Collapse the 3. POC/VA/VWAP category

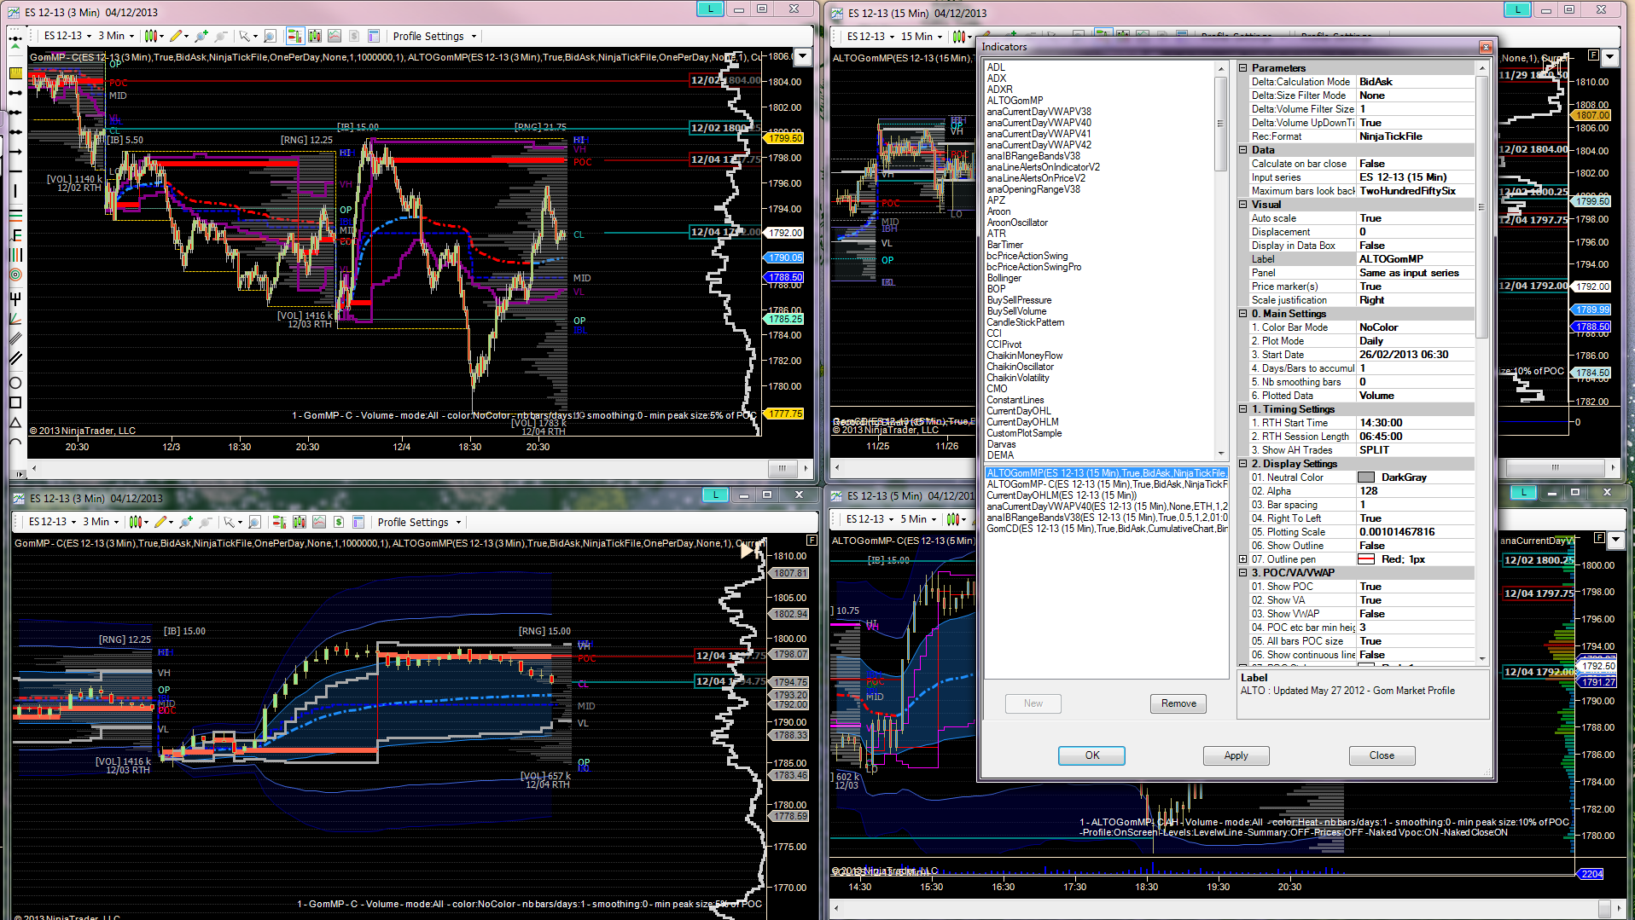tap(1243, 573)
